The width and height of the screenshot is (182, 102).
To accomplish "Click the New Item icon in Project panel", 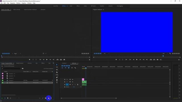I will point(49,98).
